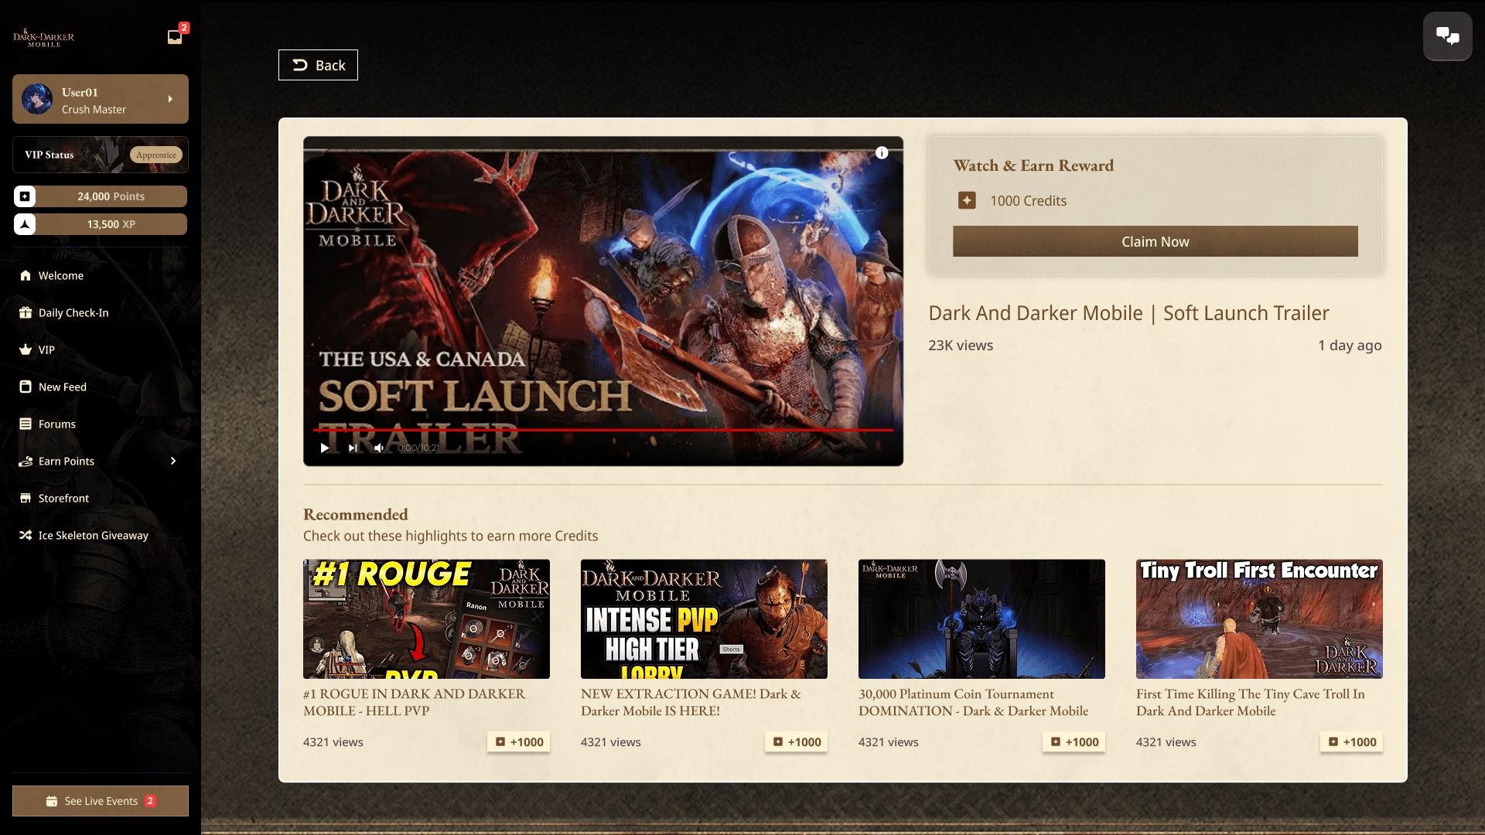Image resolution: width=1485 pixels, height=835 pixels.
Task: Click the video progress bar
Action: [603, 430]
